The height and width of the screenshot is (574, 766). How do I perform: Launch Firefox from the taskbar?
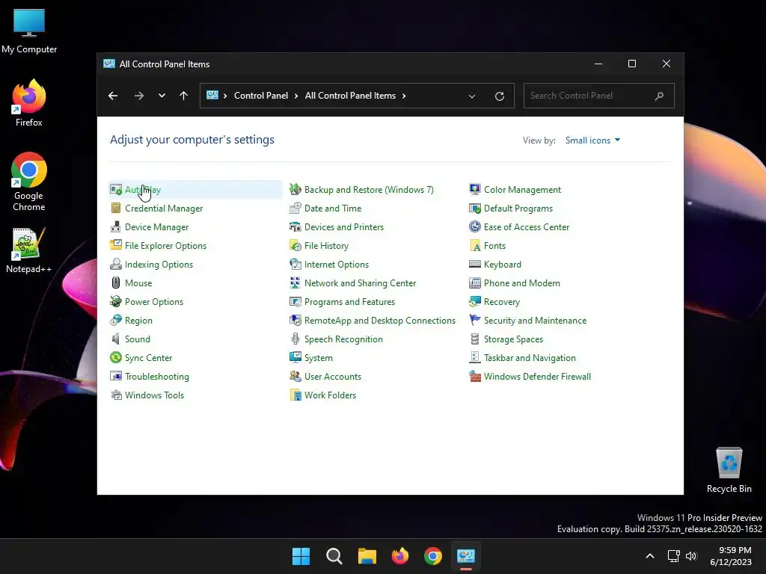(400, 556)
